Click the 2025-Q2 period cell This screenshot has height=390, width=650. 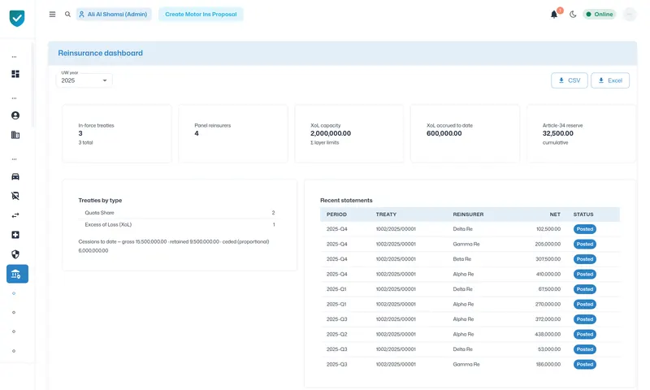[336, 335]
